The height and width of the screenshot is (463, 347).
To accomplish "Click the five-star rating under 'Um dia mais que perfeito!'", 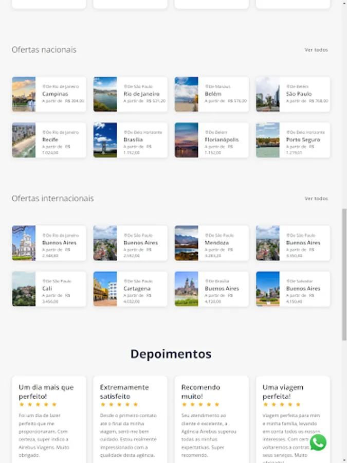I will coord(38,404).
